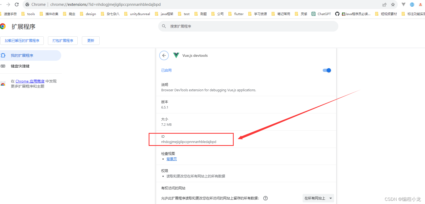
Task: Click the size value 7.2 MB
Action: point(166,125)
